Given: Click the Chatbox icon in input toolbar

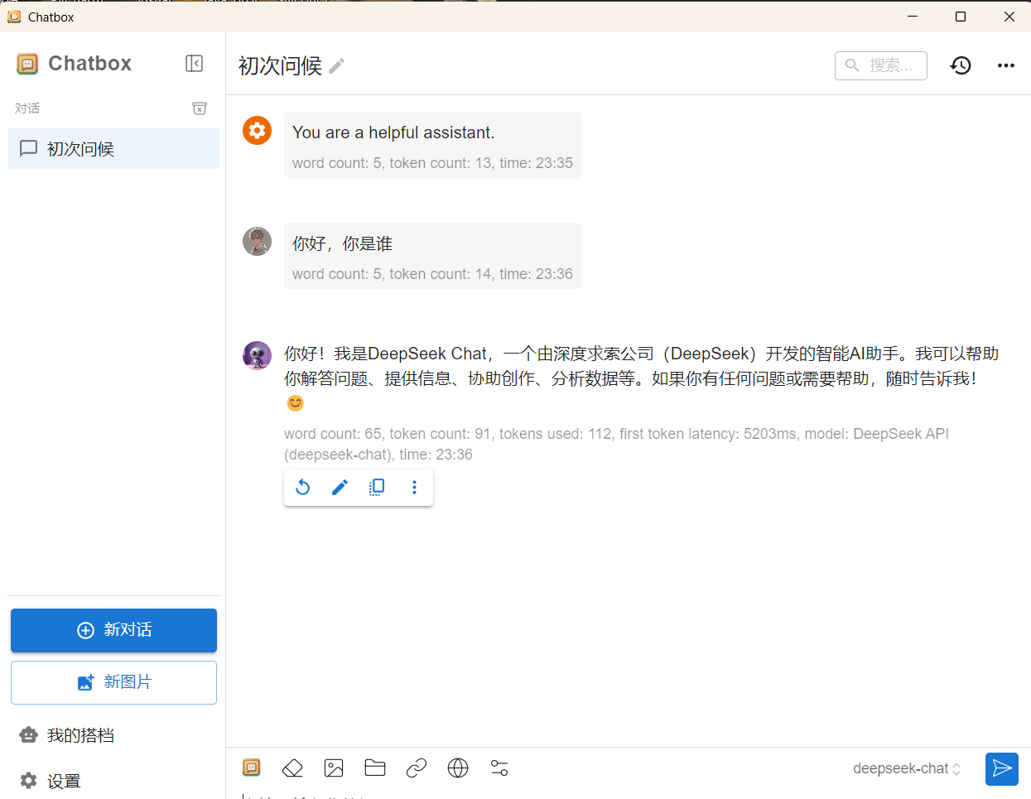Looking at the screenshot, I should (252, 768).
